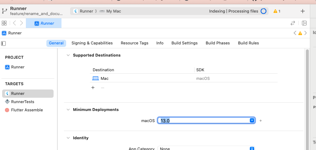316x150 pixels.
Task: Collapse the Minimum Deployments section
Action: click(x=68, y=110)
